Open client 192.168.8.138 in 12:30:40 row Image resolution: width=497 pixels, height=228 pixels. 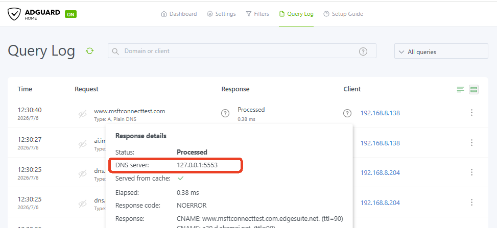pos(380,113)
